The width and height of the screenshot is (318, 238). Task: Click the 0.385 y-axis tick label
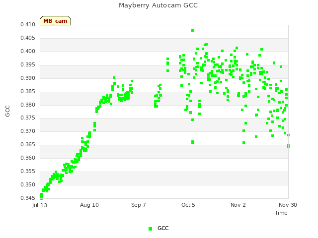(x=28, y=91)
